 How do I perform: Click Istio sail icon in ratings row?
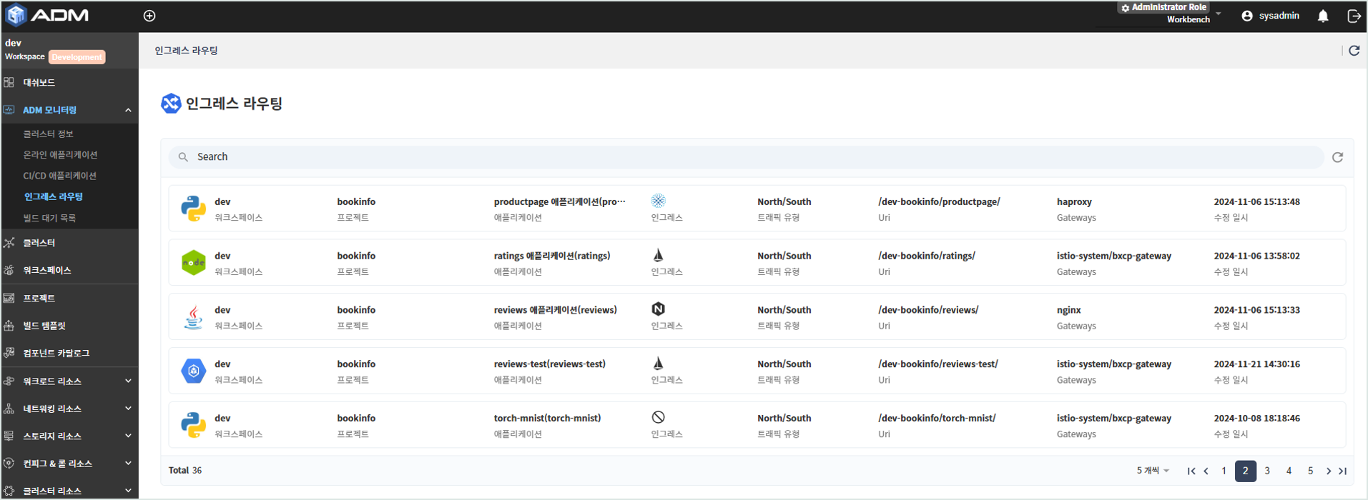coord(659,255)
